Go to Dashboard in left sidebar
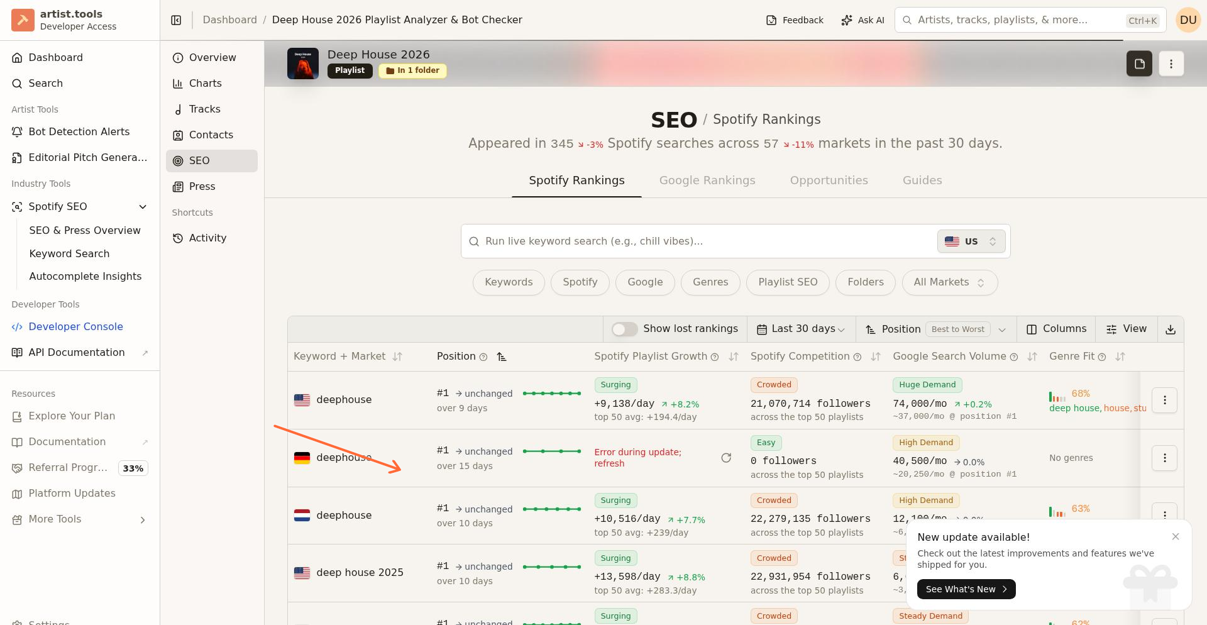The image size is (1207, 625). [80, 57]
